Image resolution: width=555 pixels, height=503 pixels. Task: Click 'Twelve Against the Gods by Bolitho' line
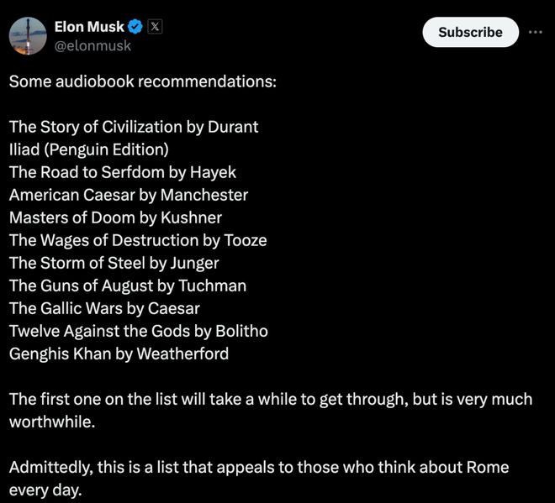pyautogui.click(x=139, y=331)
